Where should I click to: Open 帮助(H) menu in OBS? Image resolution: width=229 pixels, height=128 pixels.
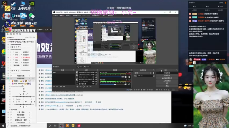point(110,16)
